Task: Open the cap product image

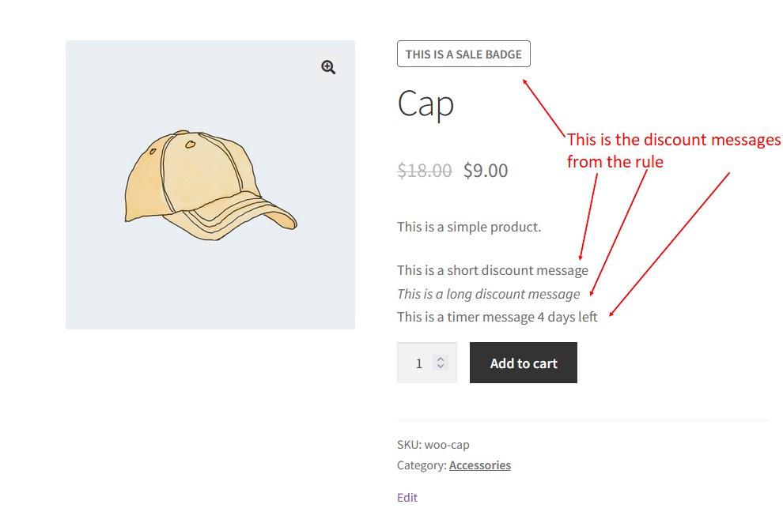Action: tap(210, 185)
